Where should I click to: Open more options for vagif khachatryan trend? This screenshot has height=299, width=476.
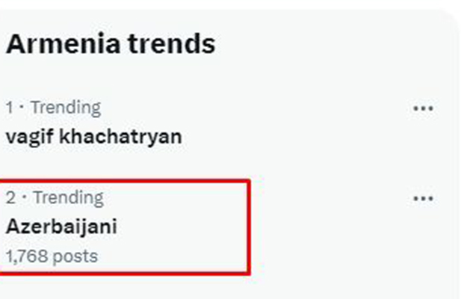(x=423, y=108)
